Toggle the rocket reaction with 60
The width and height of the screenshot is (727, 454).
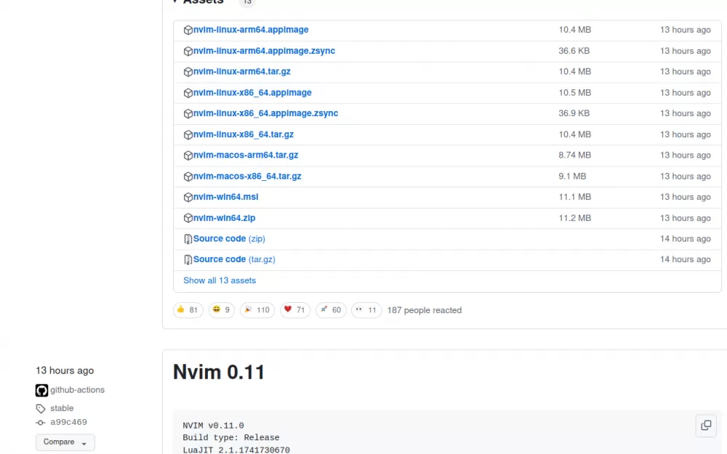click(x=331, y=310)
